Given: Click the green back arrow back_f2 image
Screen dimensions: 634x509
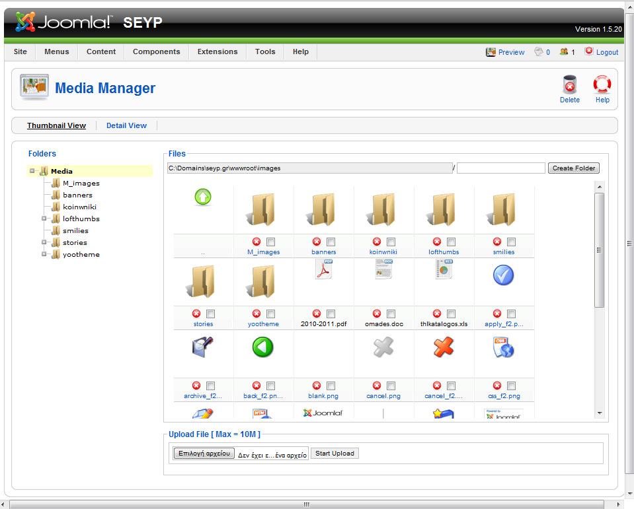Looking at the screenshot, I should tap(263, 347).
